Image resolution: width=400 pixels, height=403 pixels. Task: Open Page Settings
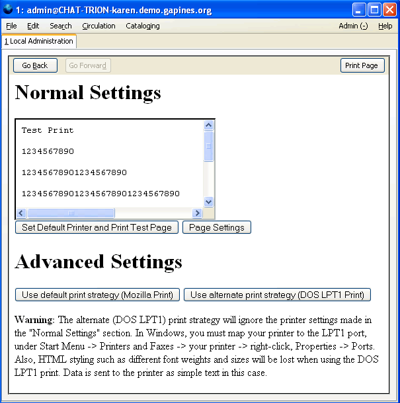click(x=216, y=227)
